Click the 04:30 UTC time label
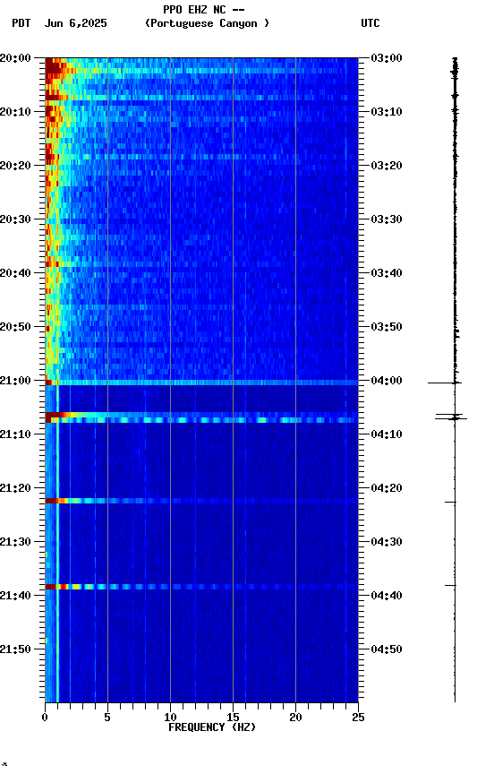 click(x=387, y=542)
